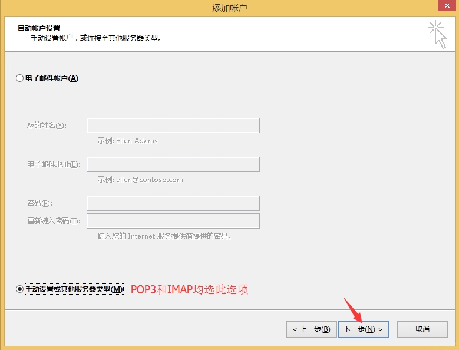Viewport: 459px width, 350px height.
Task: Go to next step with 下一步(N)
Action: pos(364,329)
